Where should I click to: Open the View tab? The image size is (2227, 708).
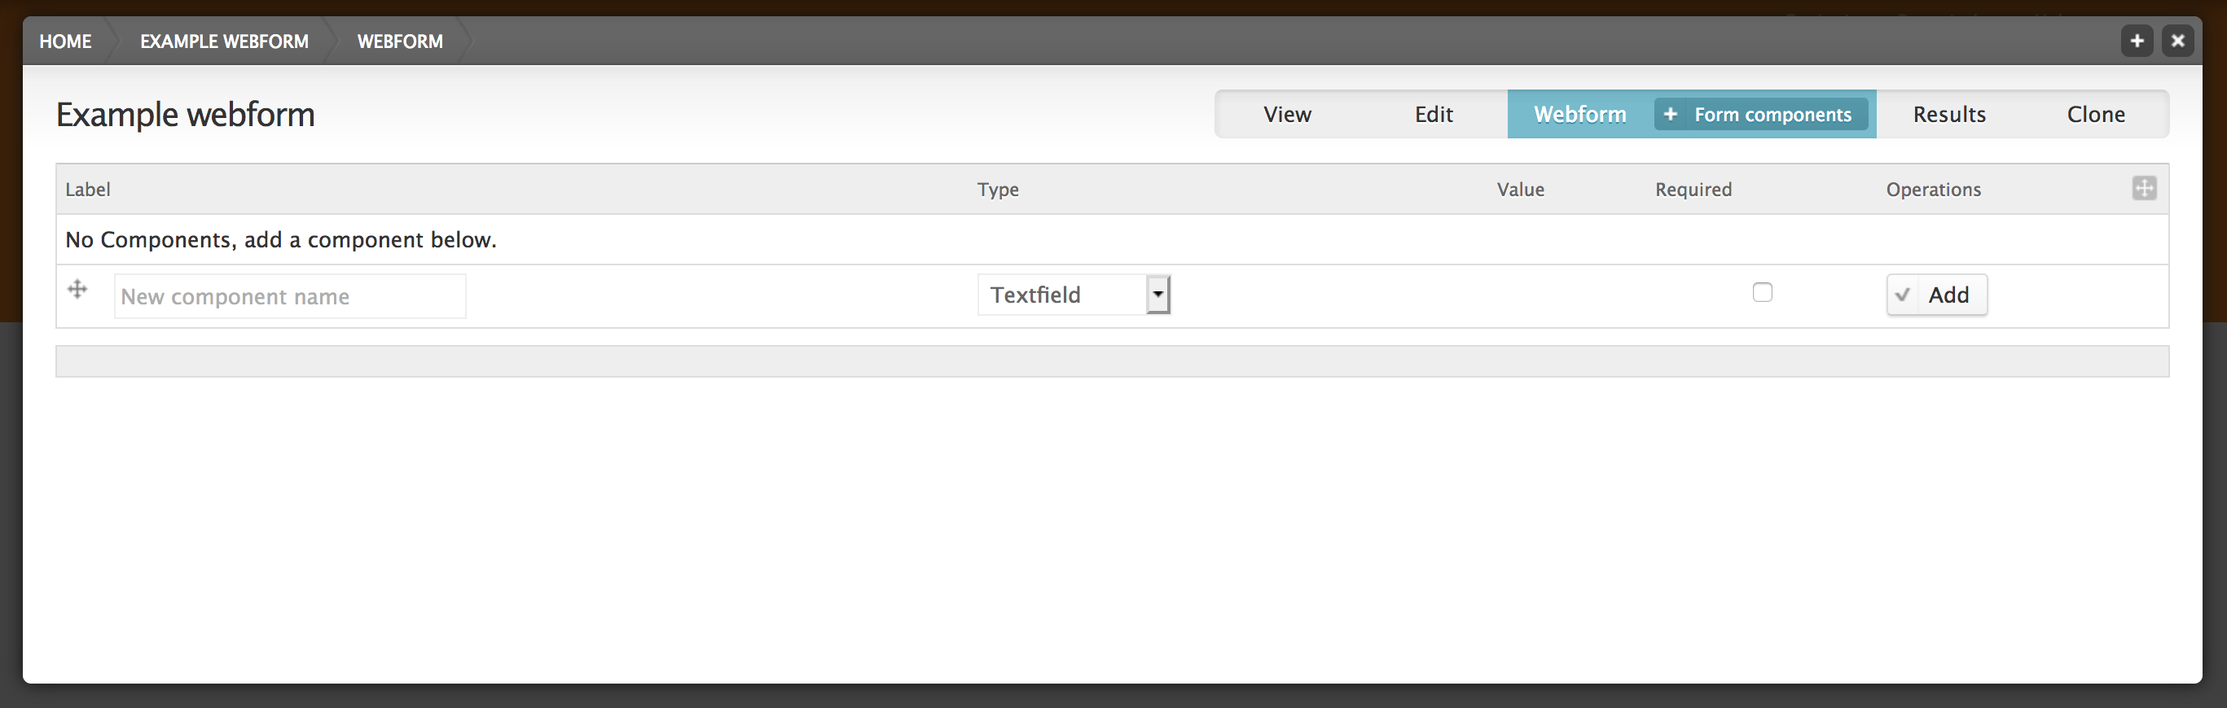(x=1287, y=114)
